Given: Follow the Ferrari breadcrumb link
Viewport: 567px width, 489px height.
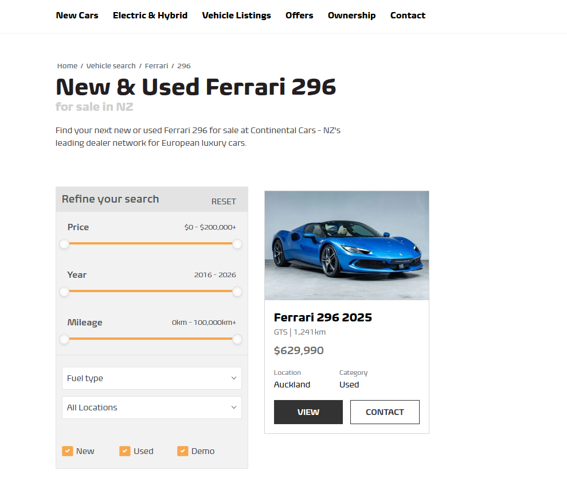Looking at the screenshot, I should click(157, 66).
